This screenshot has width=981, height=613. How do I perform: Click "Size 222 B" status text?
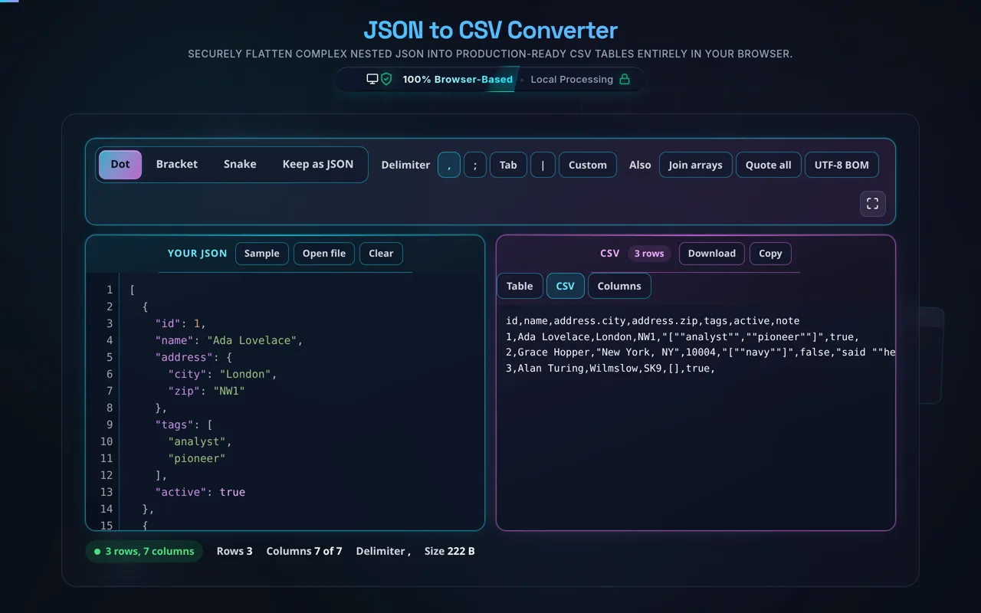click(x=450, y=551)
